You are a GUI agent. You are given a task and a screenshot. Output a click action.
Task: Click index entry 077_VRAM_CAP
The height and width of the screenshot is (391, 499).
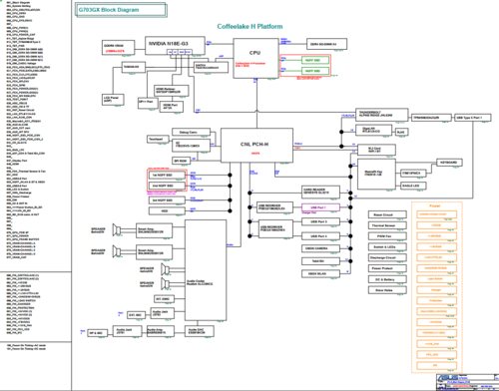pos(17,257)
